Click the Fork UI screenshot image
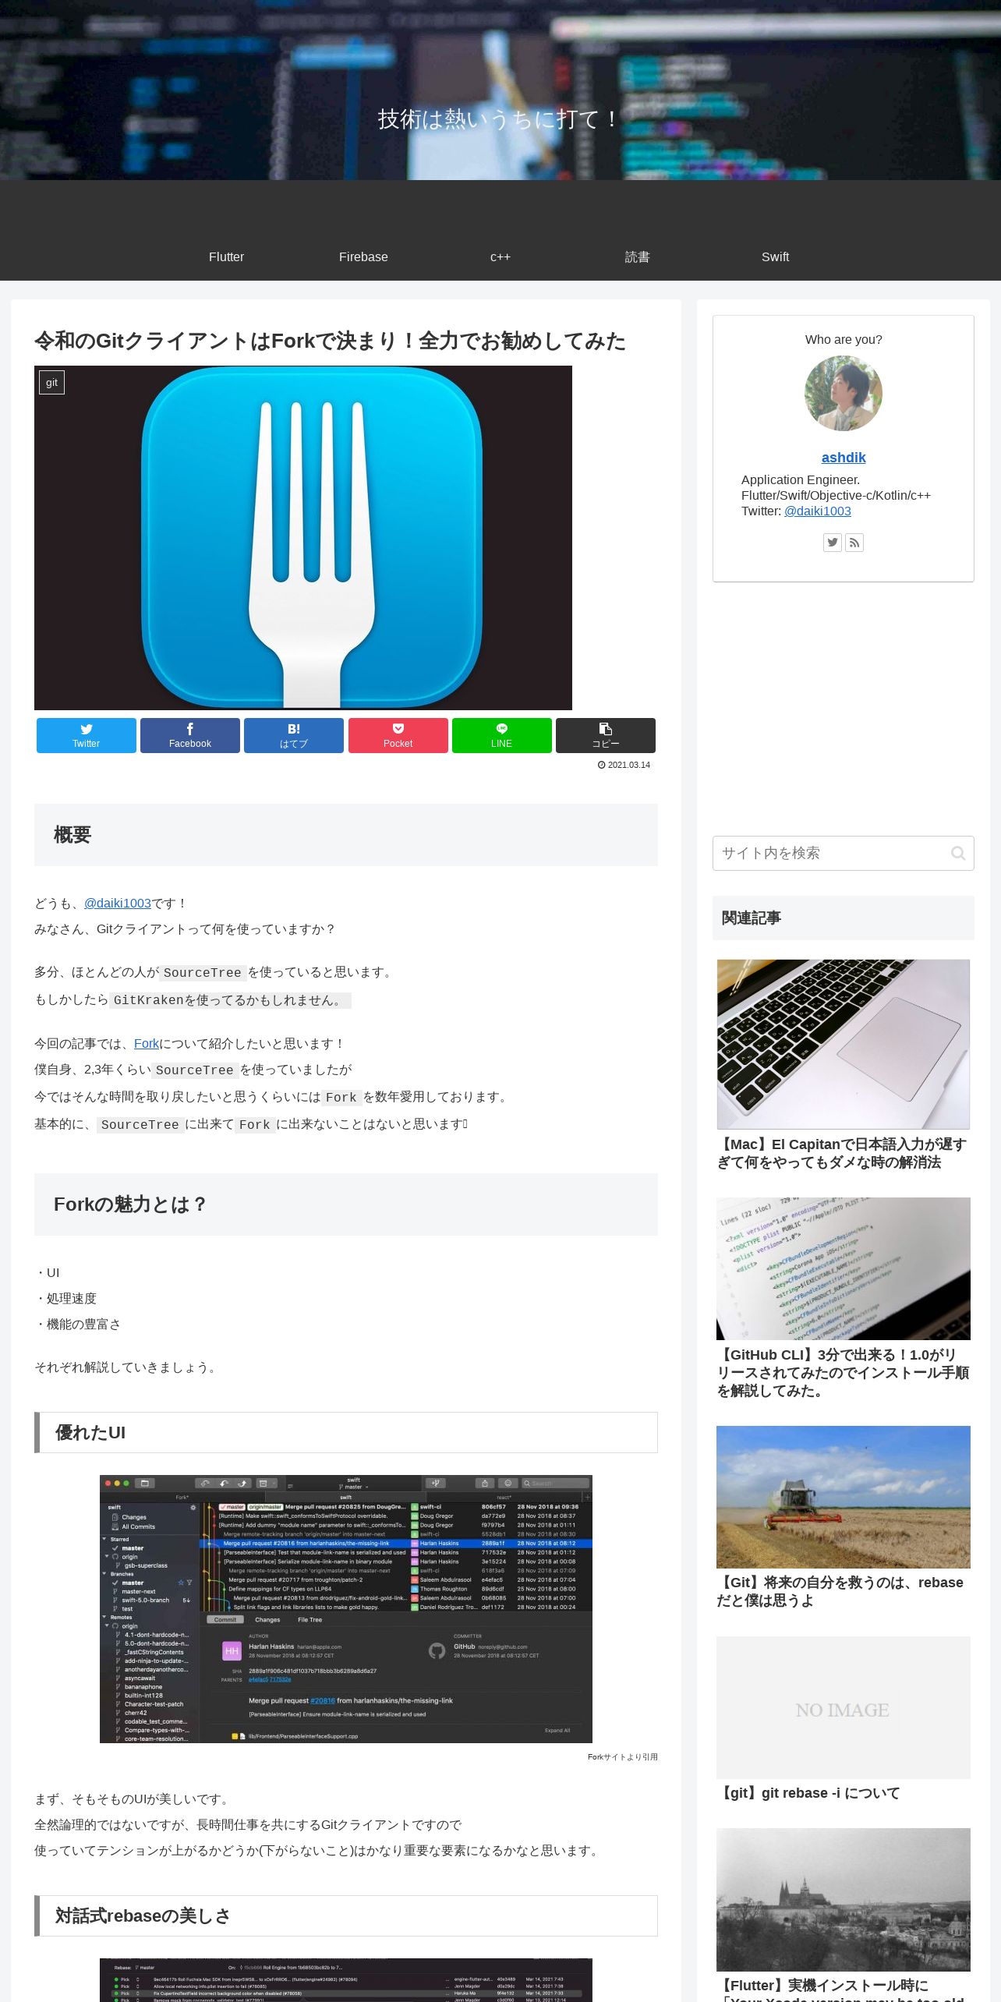This screenshot has height=2002, width=1001. click(x=346, y=1609)
